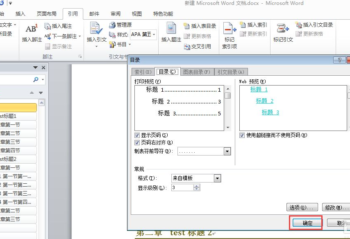Switch to the 图表目录 tab
The image size is (350, 239).
(x=197, y=72)
